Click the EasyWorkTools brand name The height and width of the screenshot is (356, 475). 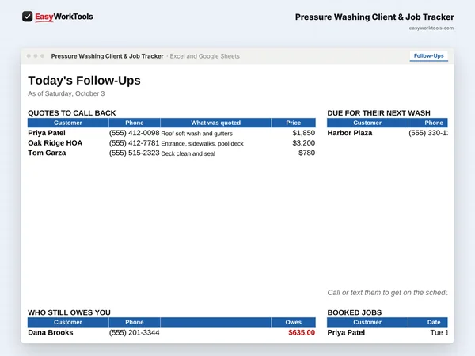click(64, 17)
